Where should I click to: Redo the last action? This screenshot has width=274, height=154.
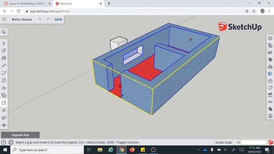48,19
